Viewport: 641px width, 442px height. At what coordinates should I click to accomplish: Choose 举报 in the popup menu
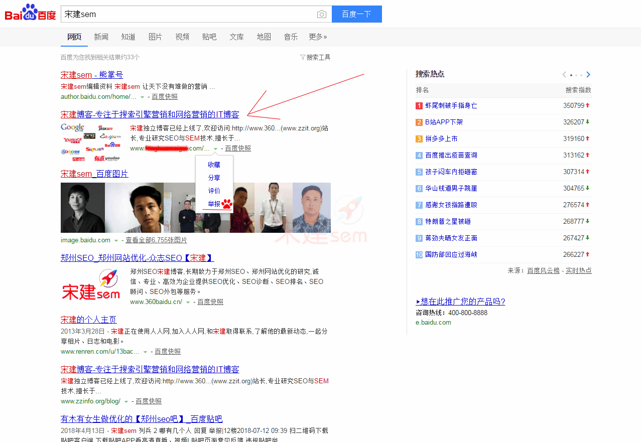[214, 204]
